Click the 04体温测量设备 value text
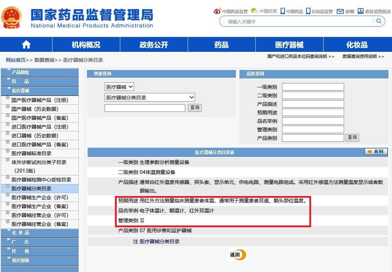Screen dimensions: 392x272 [x=157, y=172]
